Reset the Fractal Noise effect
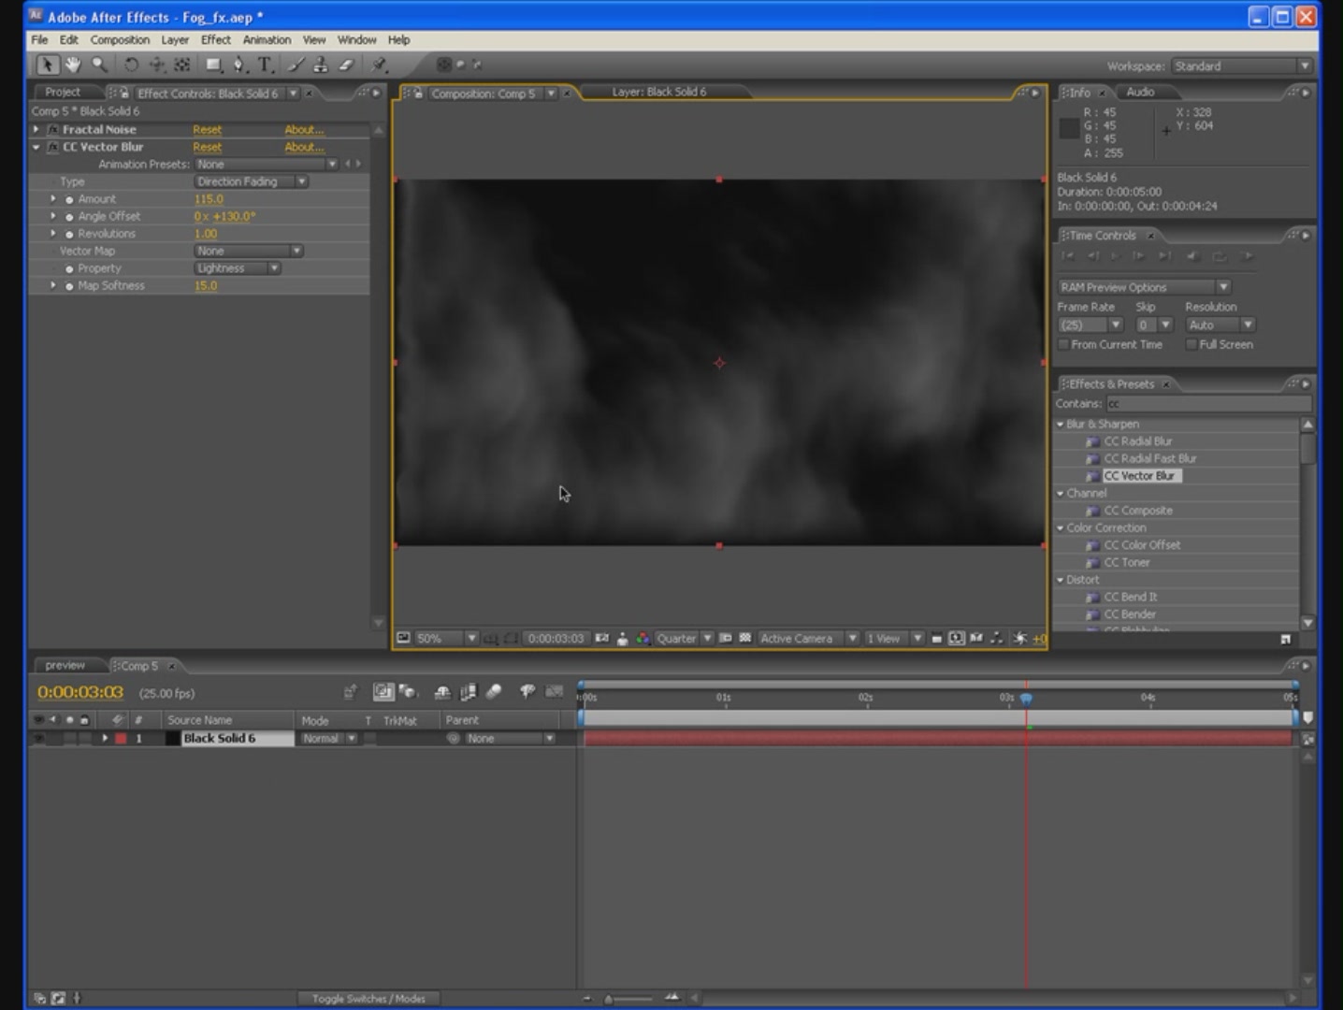The image size is (1343, 1010). [x=208, y=130]
